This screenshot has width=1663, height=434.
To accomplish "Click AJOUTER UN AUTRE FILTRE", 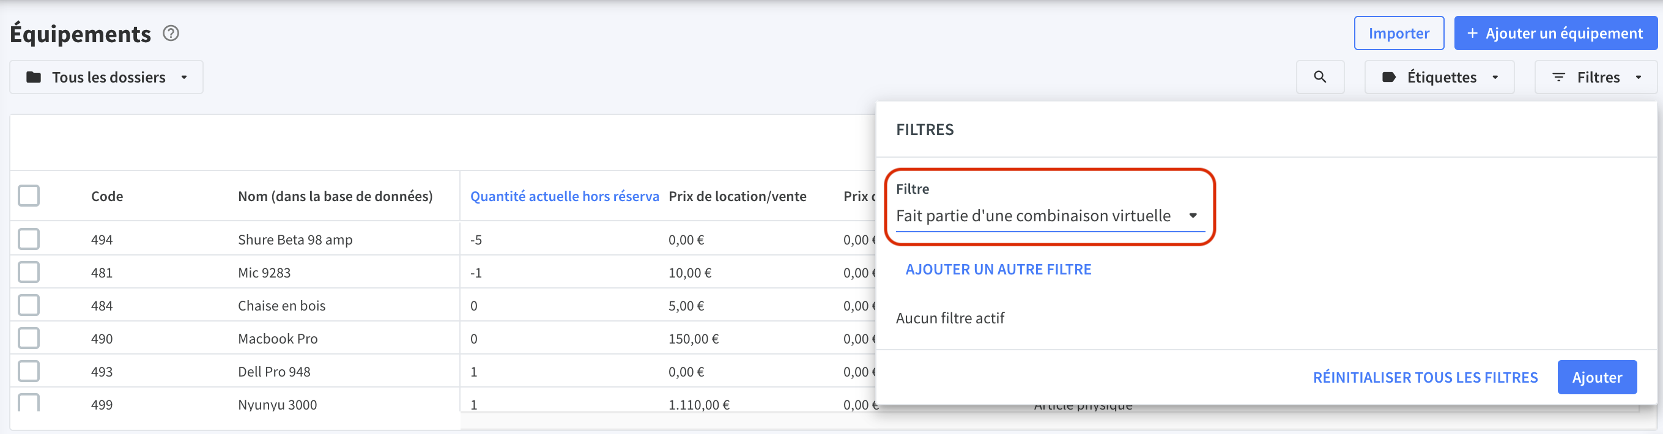I will [998, 270].
